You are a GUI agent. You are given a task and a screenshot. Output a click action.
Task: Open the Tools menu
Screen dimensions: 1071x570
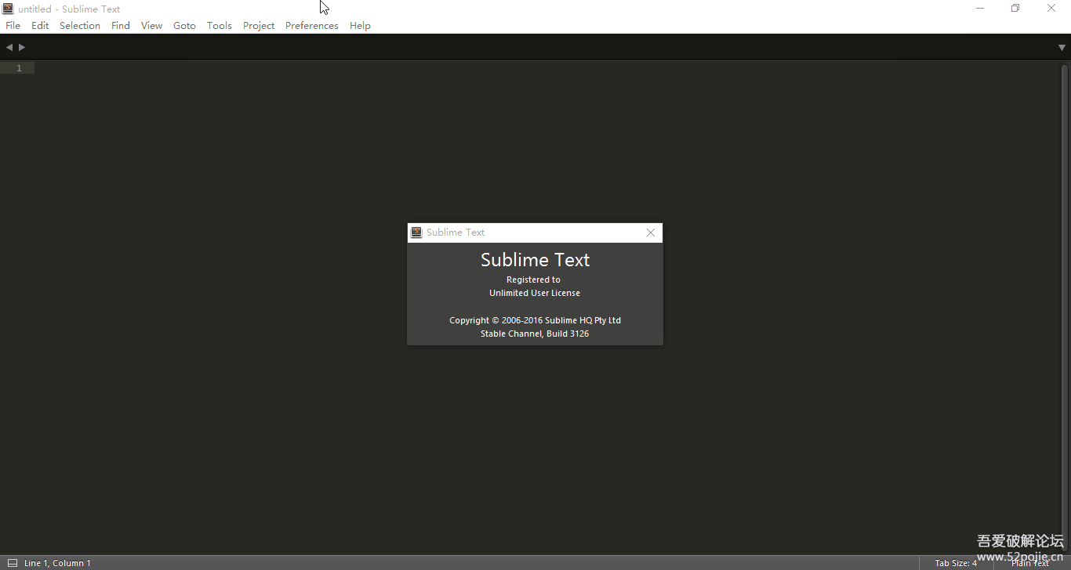pyautogui.click(x=220, y=25)
